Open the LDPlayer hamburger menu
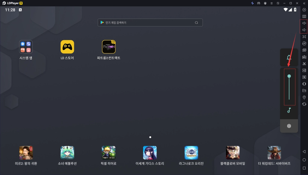This screenshot has width=308, height=175. (x=272, y=3)
